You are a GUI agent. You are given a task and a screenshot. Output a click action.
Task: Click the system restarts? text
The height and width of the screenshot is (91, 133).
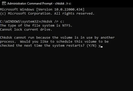pos(68,46)
